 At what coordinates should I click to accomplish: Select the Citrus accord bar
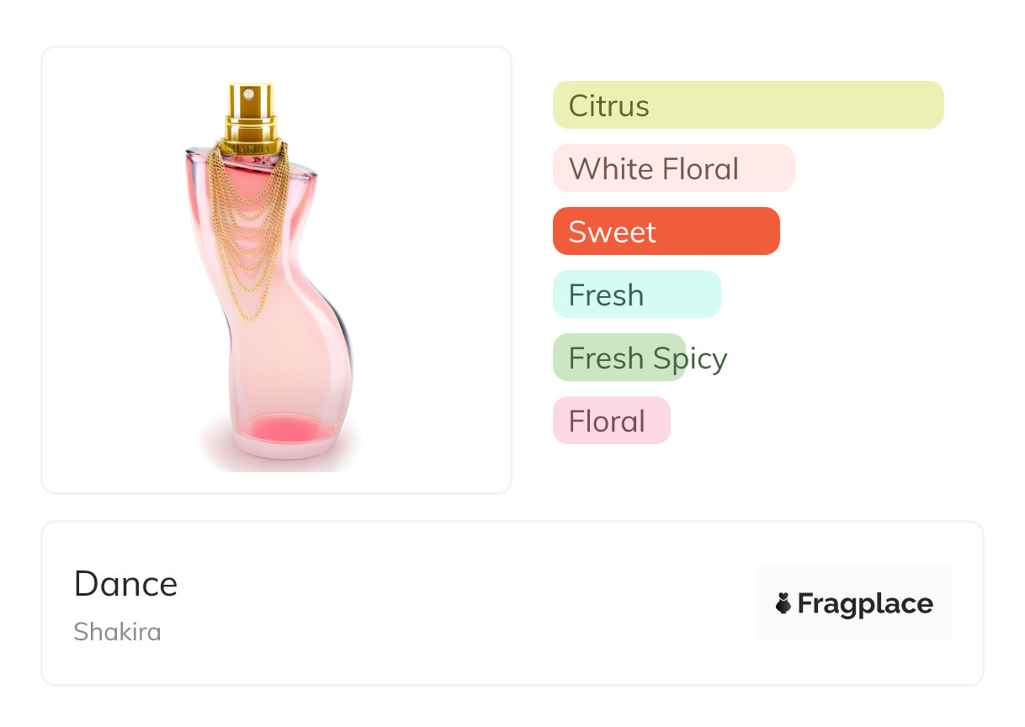click(x=747, y=105)
